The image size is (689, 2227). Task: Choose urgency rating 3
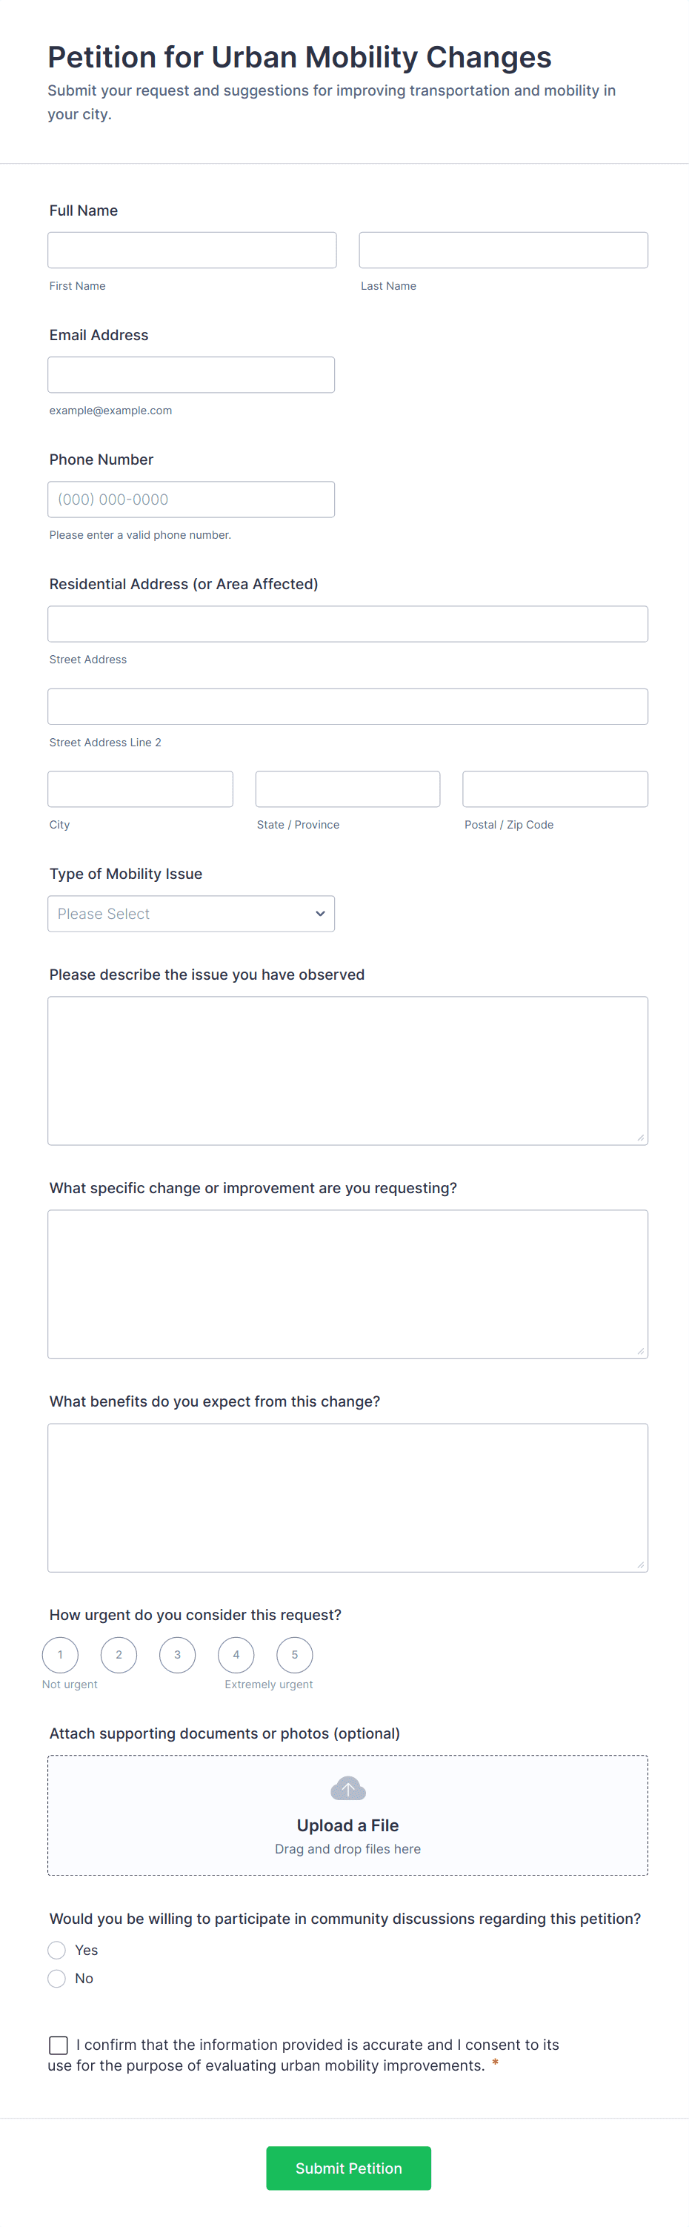click(x=177, y=1655)
